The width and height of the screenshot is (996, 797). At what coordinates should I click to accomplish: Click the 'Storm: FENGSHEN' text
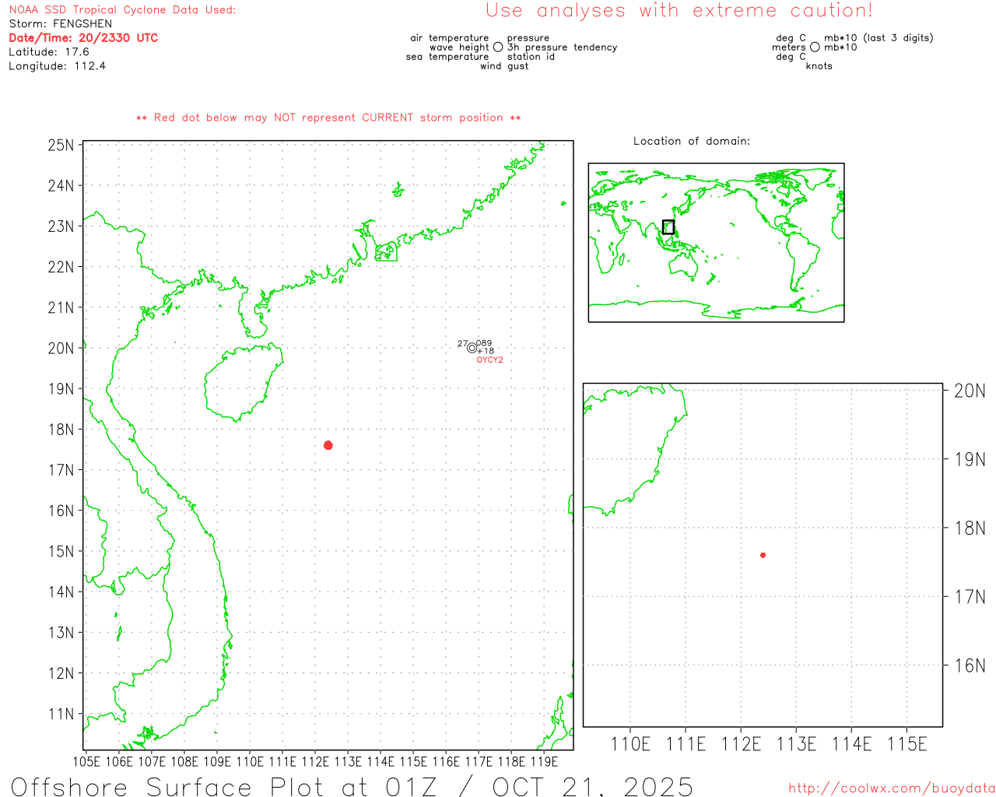click(61, 24)
